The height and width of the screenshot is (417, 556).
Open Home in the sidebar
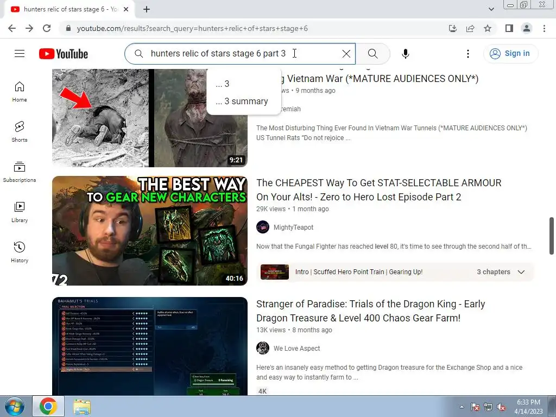[20, 92]
